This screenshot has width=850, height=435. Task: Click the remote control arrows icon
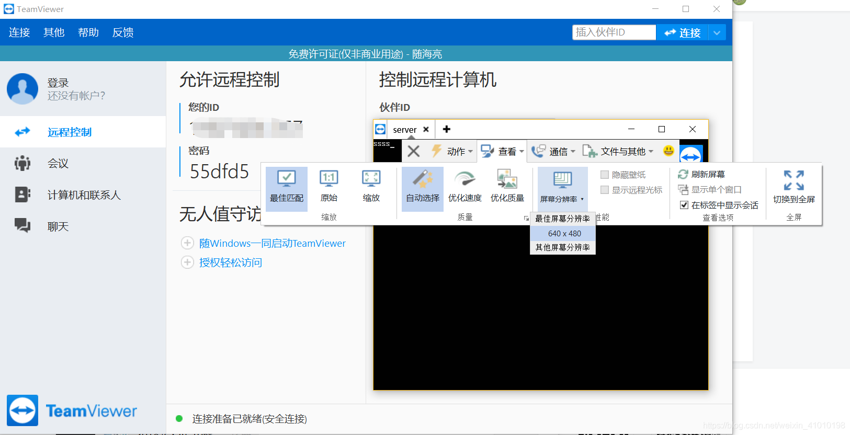22,132
